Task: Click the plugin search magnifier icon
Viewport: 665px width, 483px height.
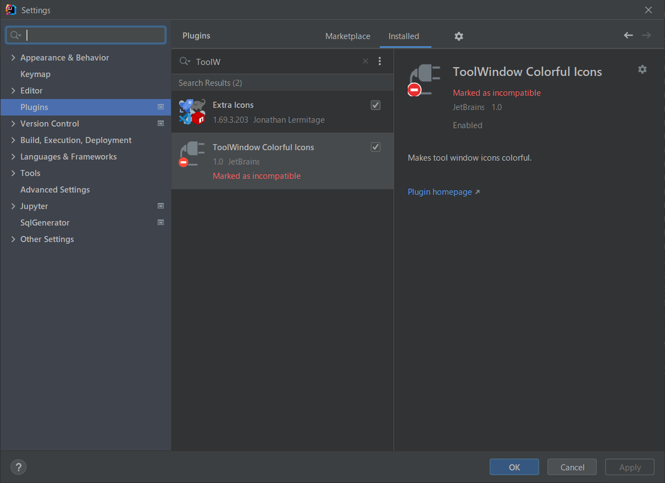Action: click(x=185, y=62)
